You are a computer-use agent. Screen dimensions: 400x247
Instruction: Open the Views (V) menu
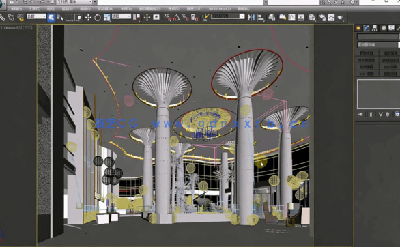coord(68,9)
